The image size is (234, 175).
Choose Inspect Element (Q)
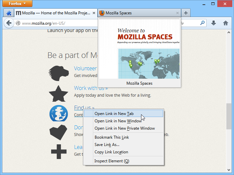123,161
